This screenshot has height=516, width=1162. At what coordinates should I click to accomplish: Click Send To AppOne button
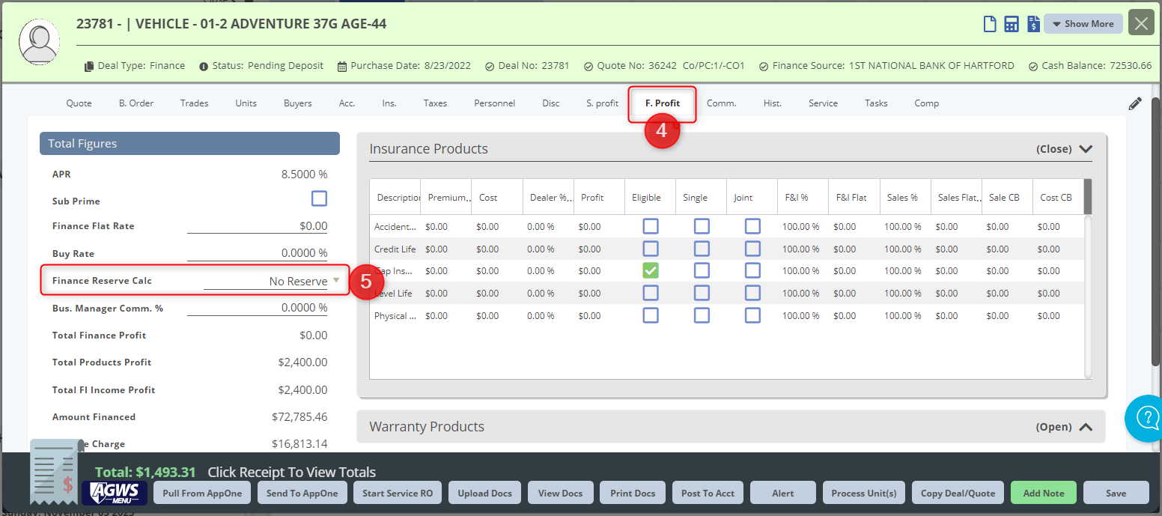point(302,493)
